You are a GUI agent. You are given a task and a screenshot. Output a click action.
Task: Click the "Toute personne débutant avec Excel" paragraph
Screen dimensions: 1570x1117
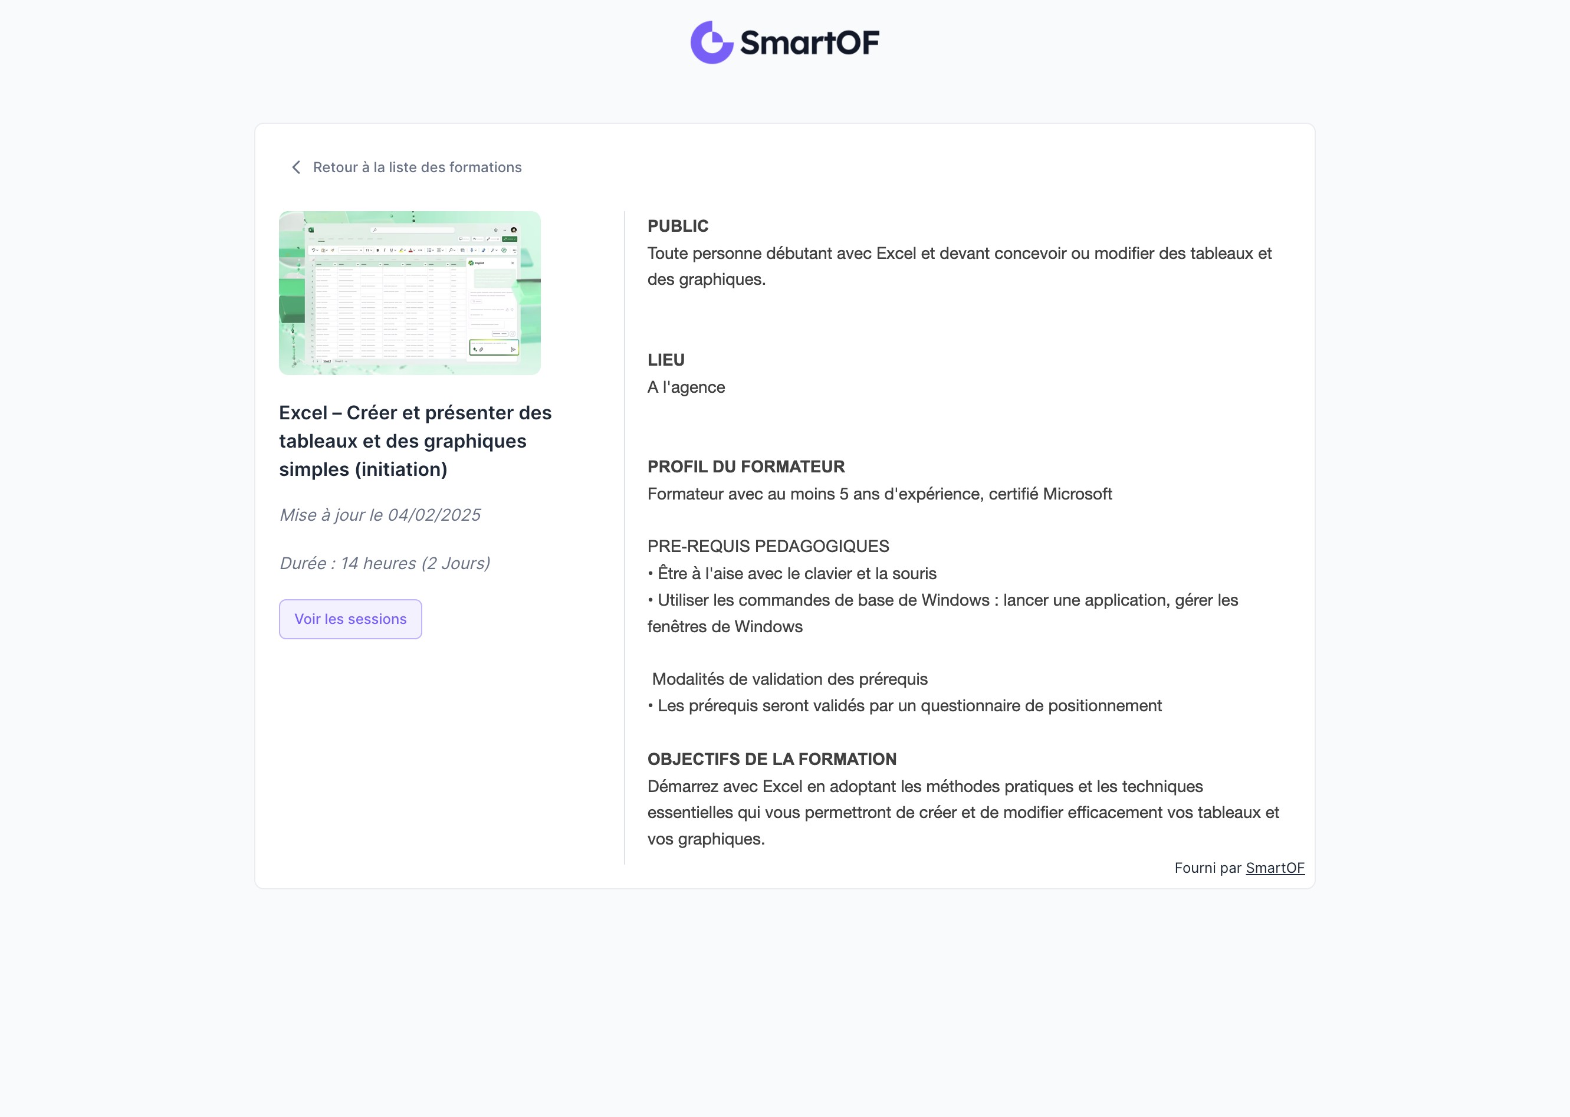pos(958,266)
